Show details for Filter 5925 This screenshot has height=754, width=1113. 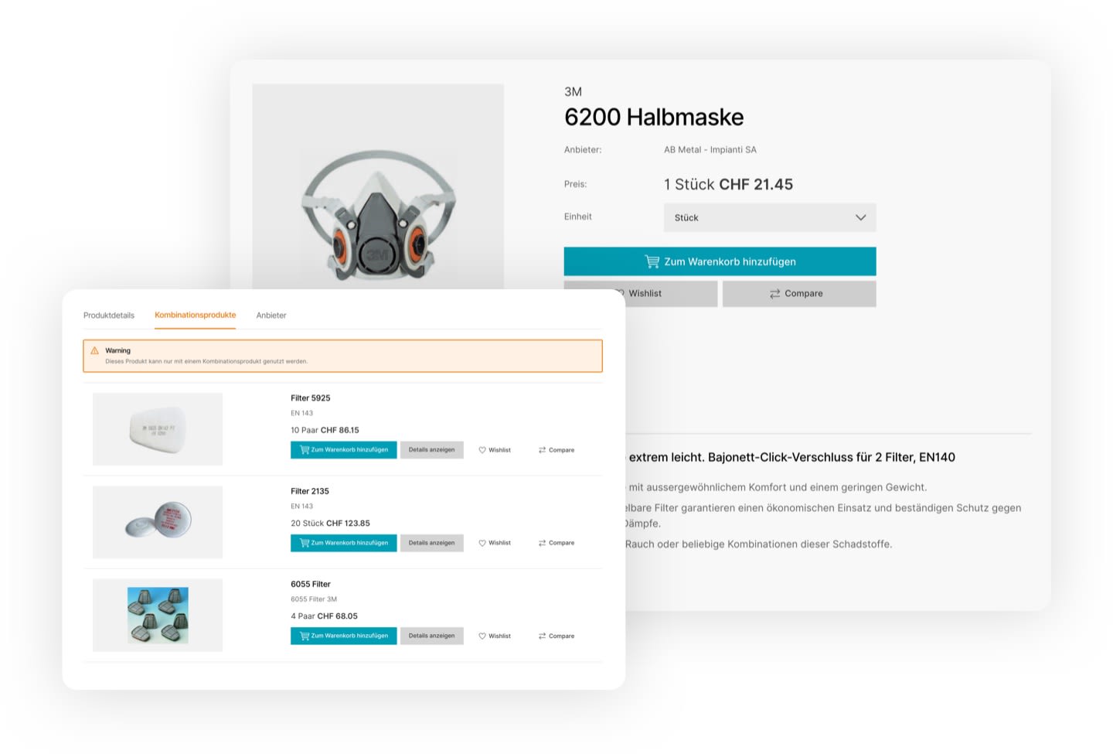pos(432,450)
